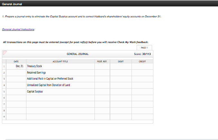Viewport: 218px width, 140px height.
Task: Click the DEBIT column header
Action: (121, 61)
